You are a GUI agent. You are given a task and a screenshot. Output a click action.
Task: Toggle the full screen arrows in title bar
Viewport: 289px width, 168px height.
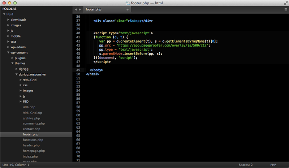click(x=286, y=3)
